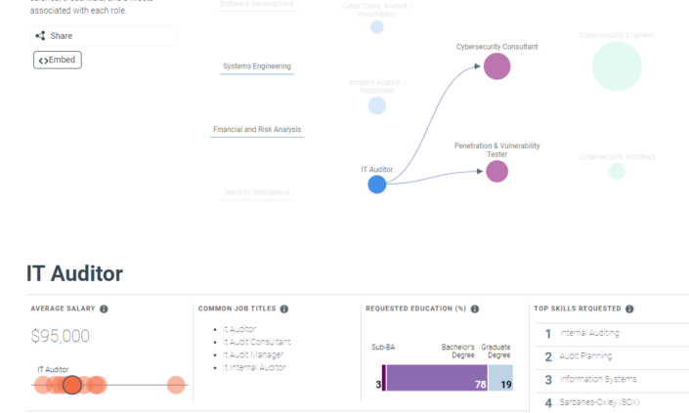
Task: Select Penetration & Vulnerability Tester node
Action: (x=497, y=171)
